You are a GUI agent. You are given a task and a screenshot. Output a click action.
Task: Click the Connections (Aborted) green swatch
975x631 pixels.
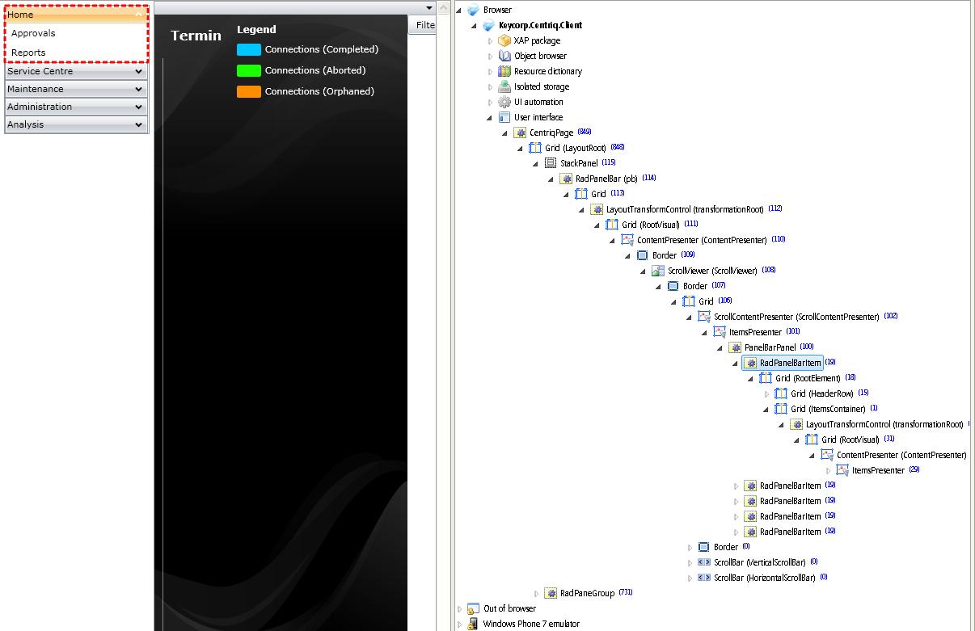click(248, 70)
